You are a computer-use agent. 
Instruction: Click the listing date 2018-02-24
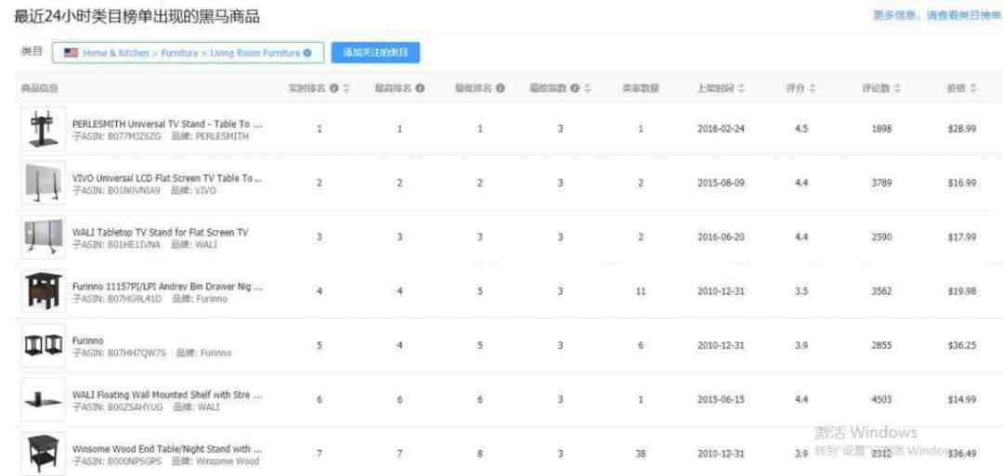[x=721, y=129]
